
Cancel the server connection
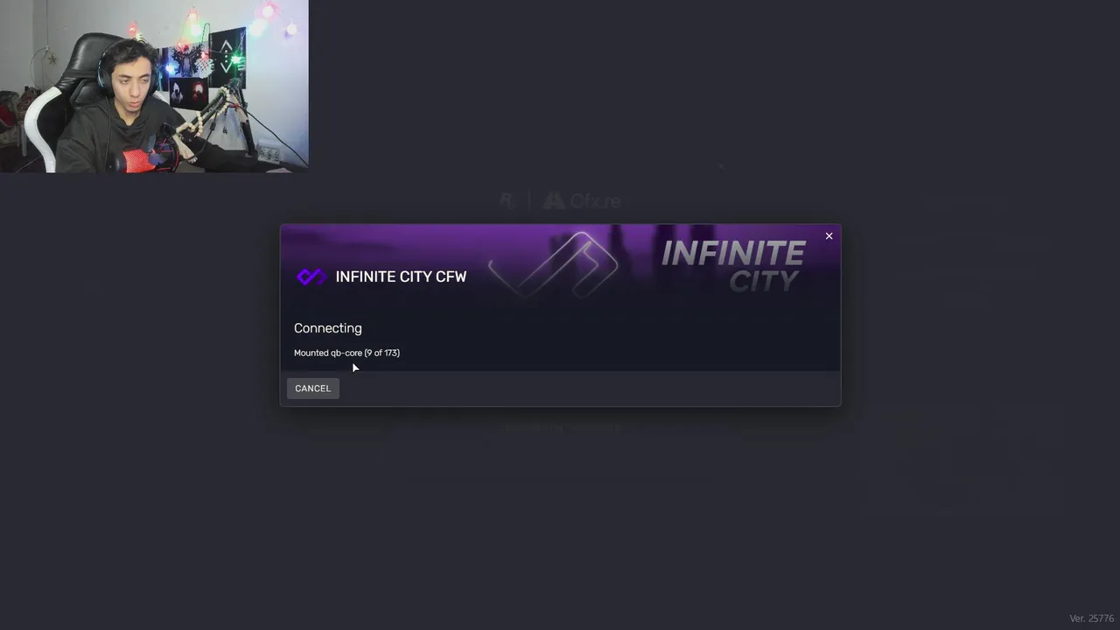(x=312, y=388)
